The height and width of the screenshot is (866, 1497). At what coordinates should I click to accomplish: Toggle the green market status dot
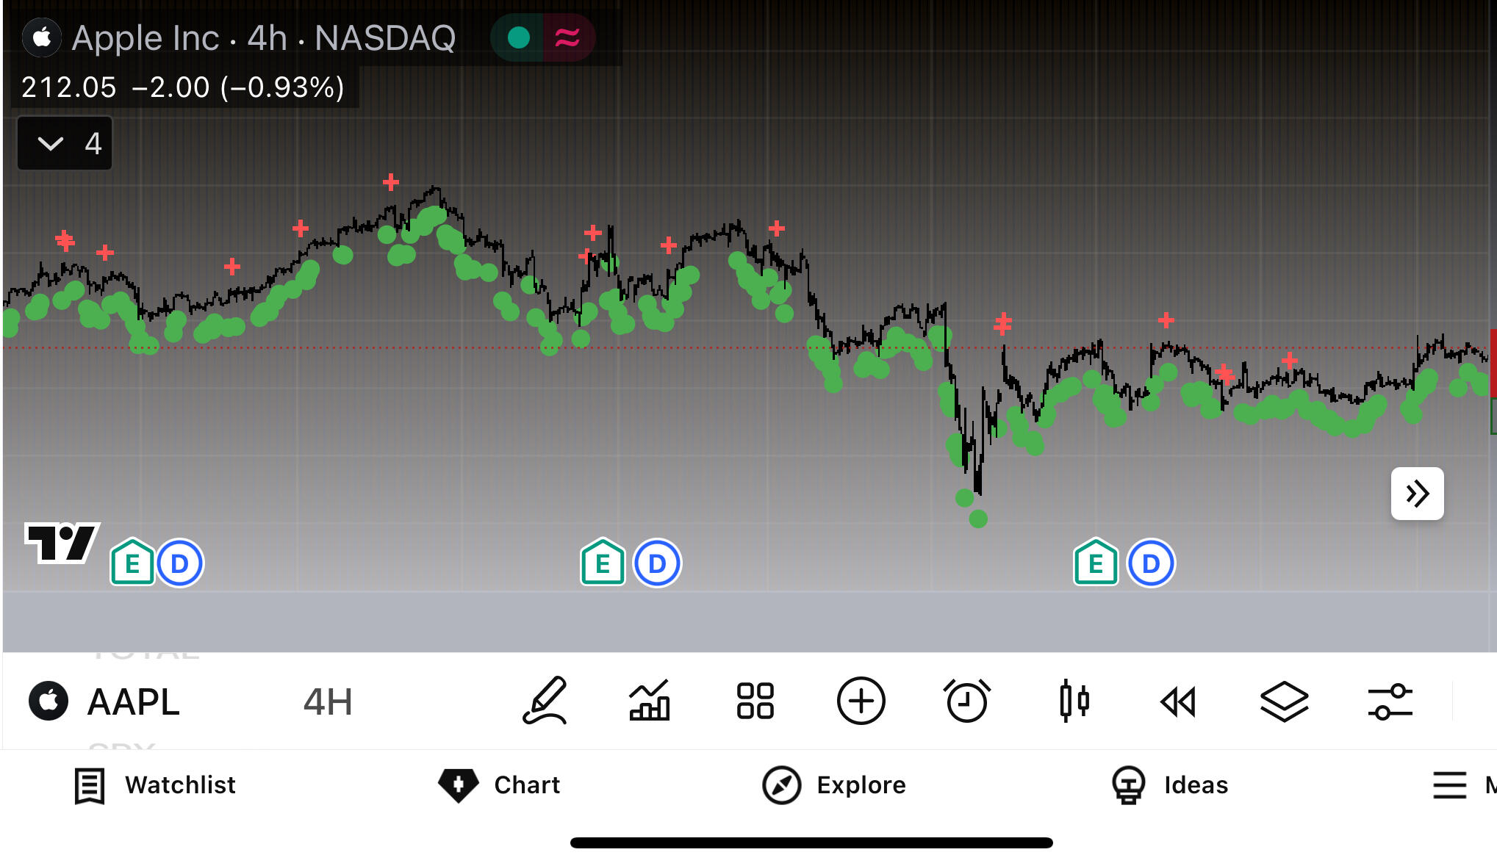(519, 37)
